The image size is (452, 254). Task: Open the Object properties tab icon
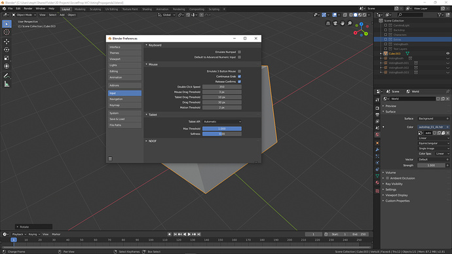tap(377, 143)
